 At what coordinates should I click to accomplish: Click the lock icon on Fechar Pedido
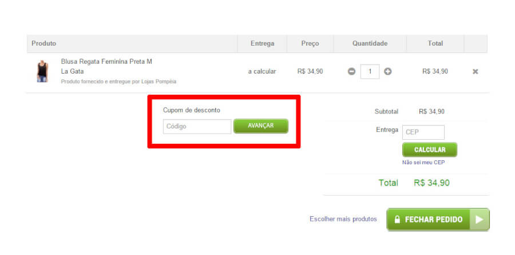click(396, 220)
